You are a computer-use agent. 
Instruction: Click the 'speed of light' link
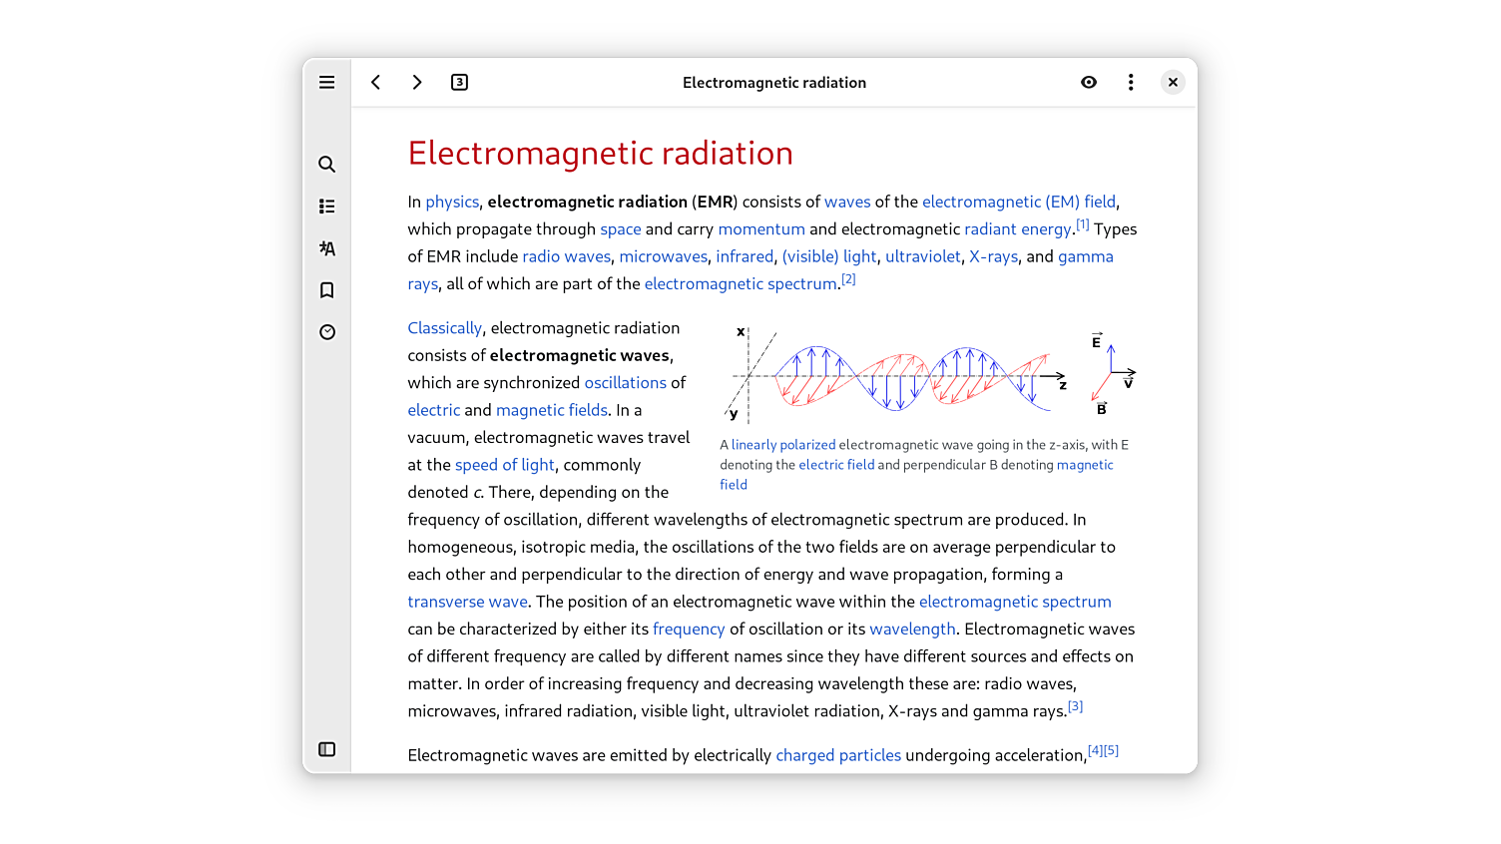(x=504, y=465)
